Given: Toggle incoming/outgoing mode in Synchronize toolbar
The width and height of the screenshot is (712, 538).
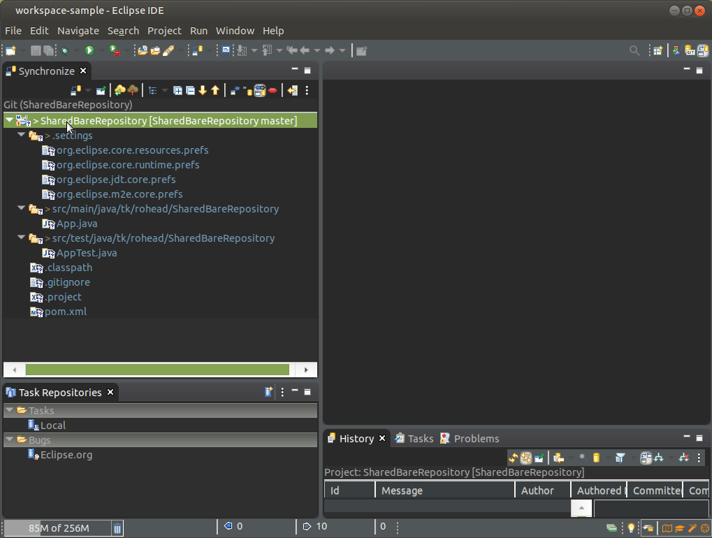Looking at the screenshot, I should coord(259,90).
